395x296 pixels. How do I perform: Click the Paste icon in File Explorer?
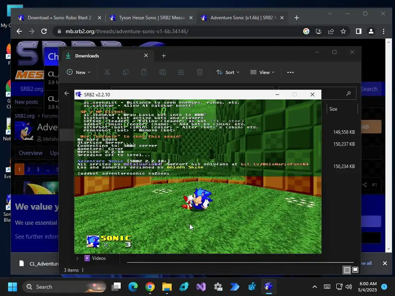(144, 72)
